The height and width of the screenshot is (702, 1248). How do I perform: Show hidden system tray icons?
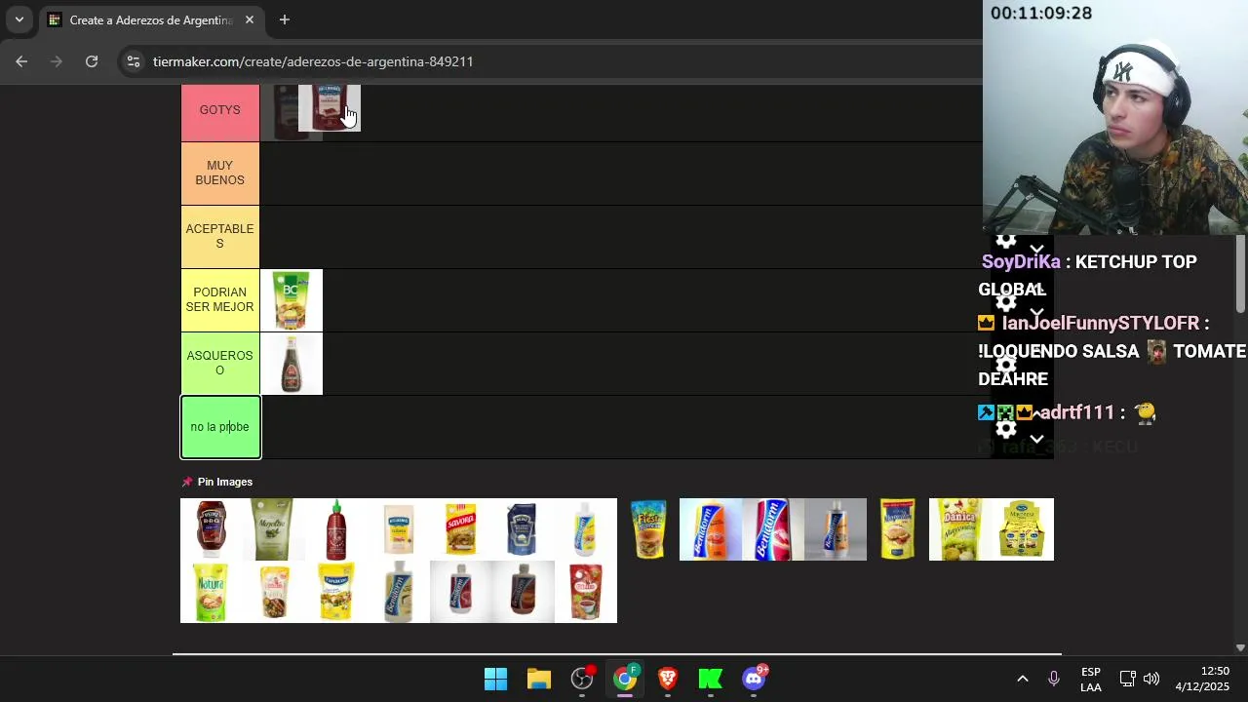[1023, 679]
